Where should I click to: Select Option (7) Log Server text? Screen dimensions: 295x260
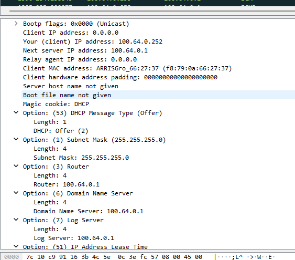tap(63, 220)
